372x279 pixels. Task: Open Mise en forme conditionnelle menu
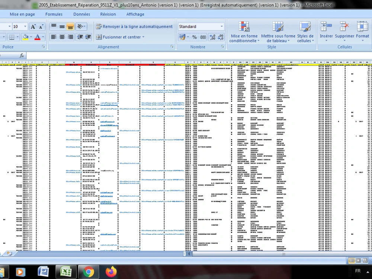coord(244,32)
